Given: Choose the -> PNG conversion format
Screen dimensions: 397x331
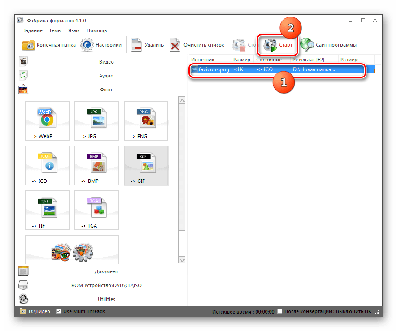Looking at the screenshot, I should 146,120.
